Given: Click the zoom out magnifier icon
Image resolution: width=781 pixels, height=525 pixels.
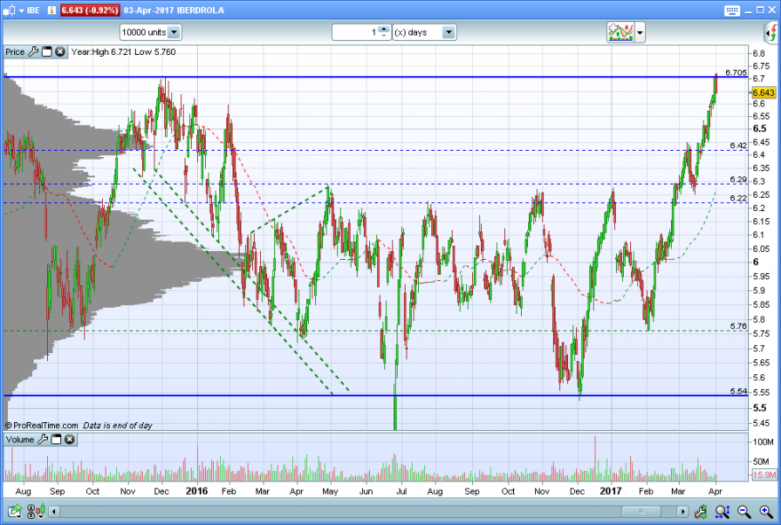Looking at the screenshot, I should pyautogui.click(x=744, y=512).
